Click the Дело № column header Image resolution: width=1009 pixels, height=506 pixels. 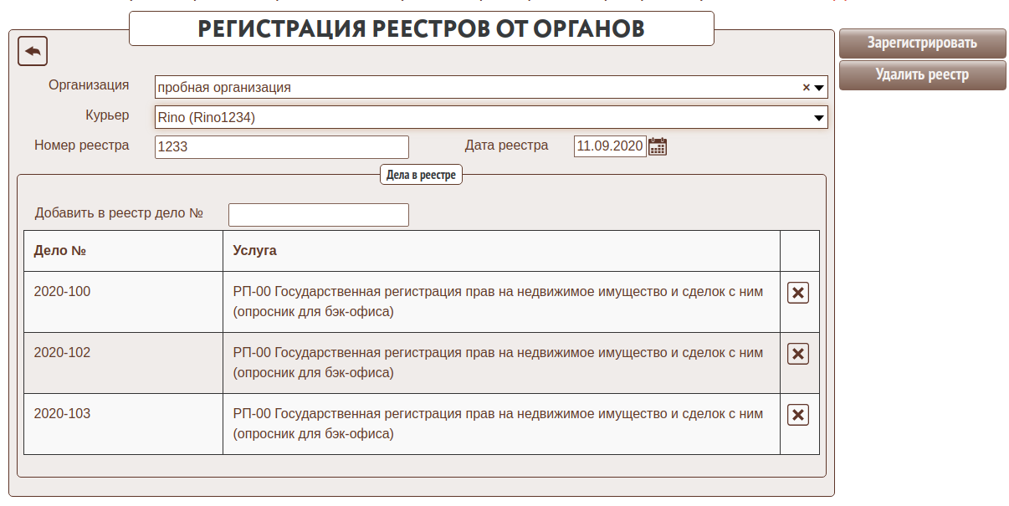click(x=60, y=251)
